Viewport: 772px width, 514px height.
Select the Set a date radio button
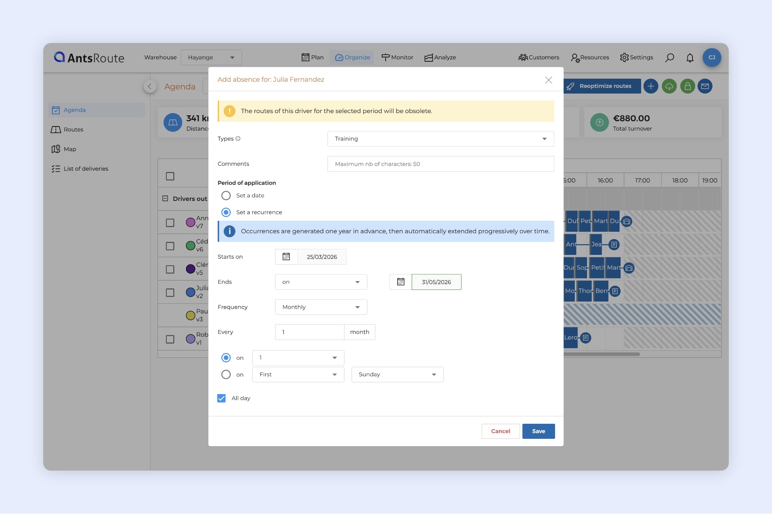pos(226,195)
